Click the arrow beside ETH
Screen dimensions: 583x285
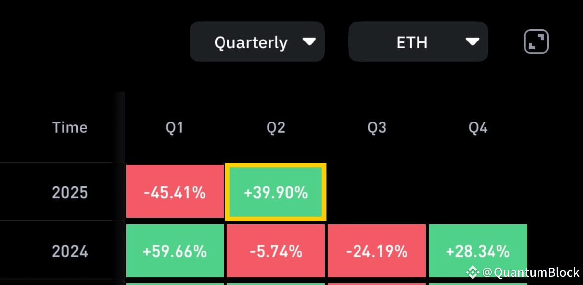point(472,41)
